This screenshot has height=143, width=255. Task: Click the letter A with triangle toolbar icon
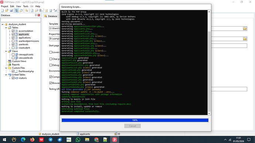coord(55,11)
